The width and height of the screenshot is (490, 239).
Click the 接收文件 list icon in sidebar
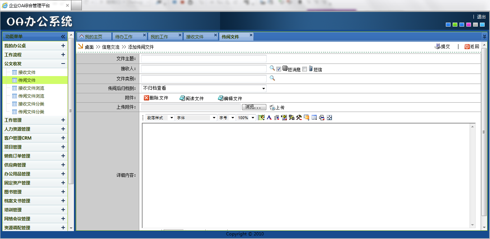coord(15,72)
